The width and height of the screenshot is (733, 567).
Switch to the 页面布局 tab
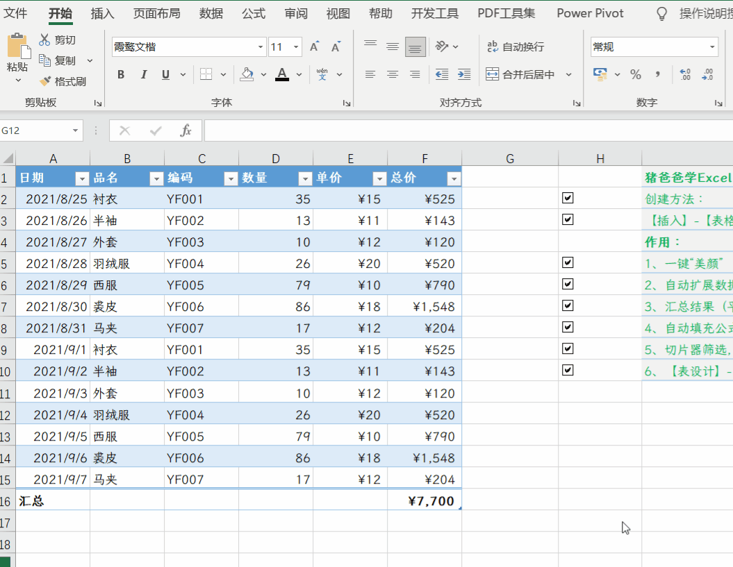click(x=156, y=13)
